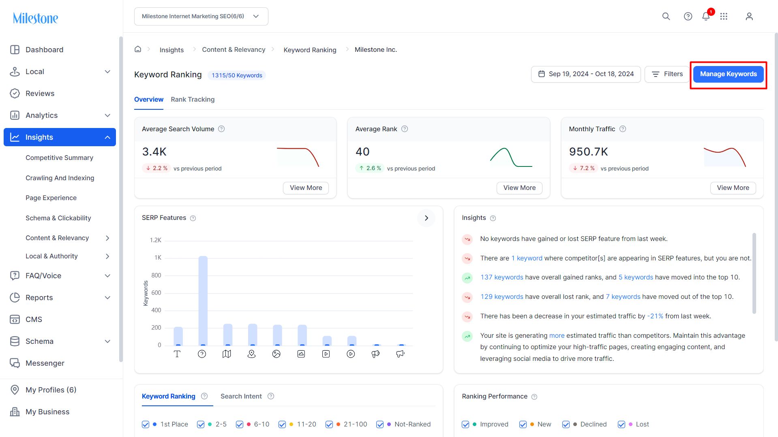
Task: Open the date range picker Sep 19 - Oct 18
Action: [586, 74]
